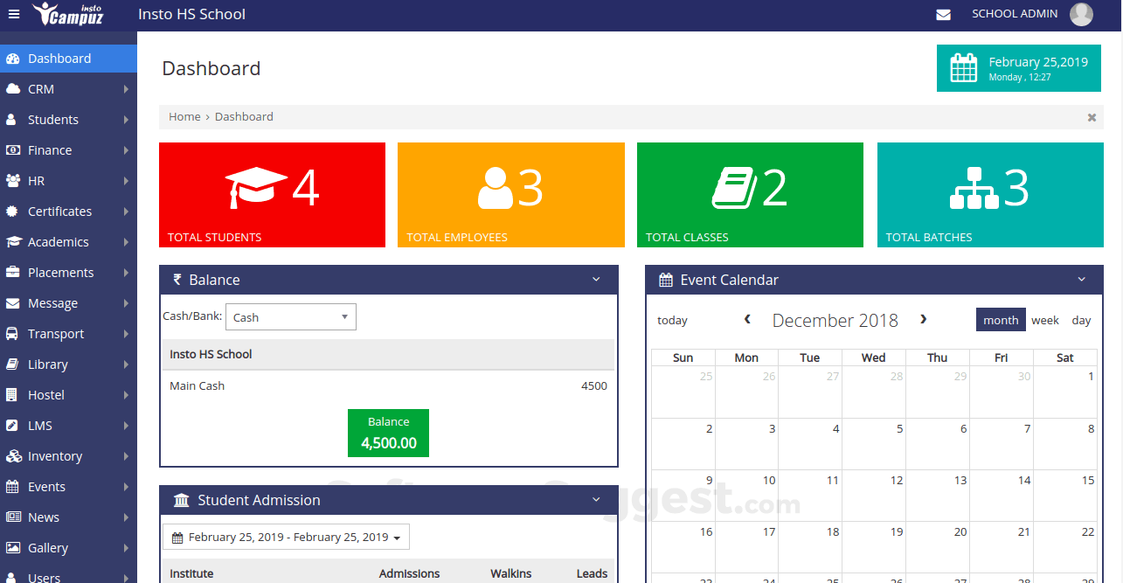Click the Transport bus icon in sidebar
Viewport: 1123px width, 583px height.
(x=14, y=333)
